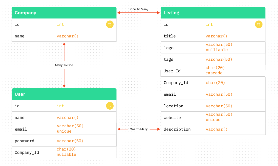Click the varchar() type of description
The image size is (278, 166).
click(216, 129)
